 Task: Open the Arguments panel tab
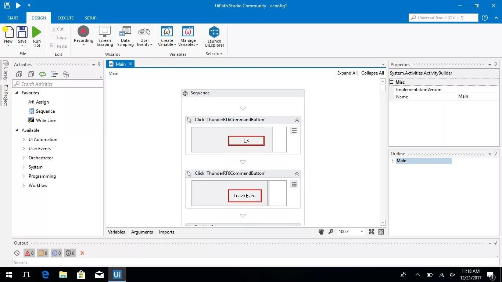(x=142, y=232)
